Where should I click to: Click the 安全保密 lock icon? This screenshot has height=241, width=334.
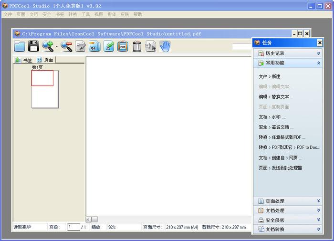coord(261,220)
